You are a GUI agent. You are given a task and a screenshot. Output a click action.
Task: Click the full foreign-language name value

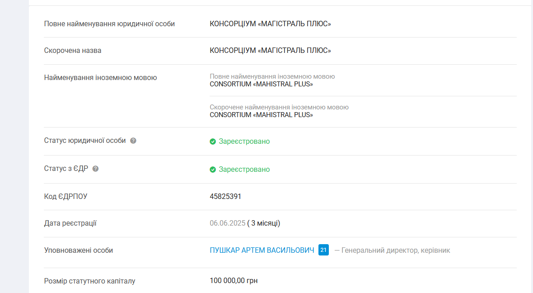tap(261, 84)
